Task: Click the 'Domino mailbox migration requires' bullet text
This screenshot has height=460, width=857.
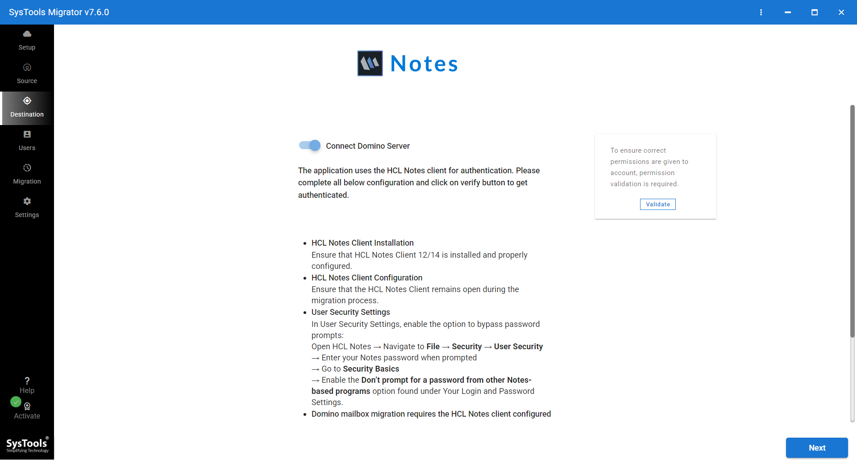Action: pyautogui.click(x=431, y=414)
